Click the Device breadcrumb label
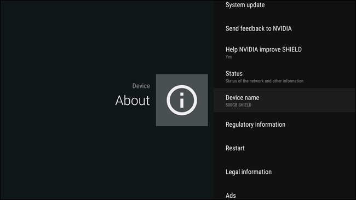The width and height of the screenshot is (356, 200). point(141,86)
